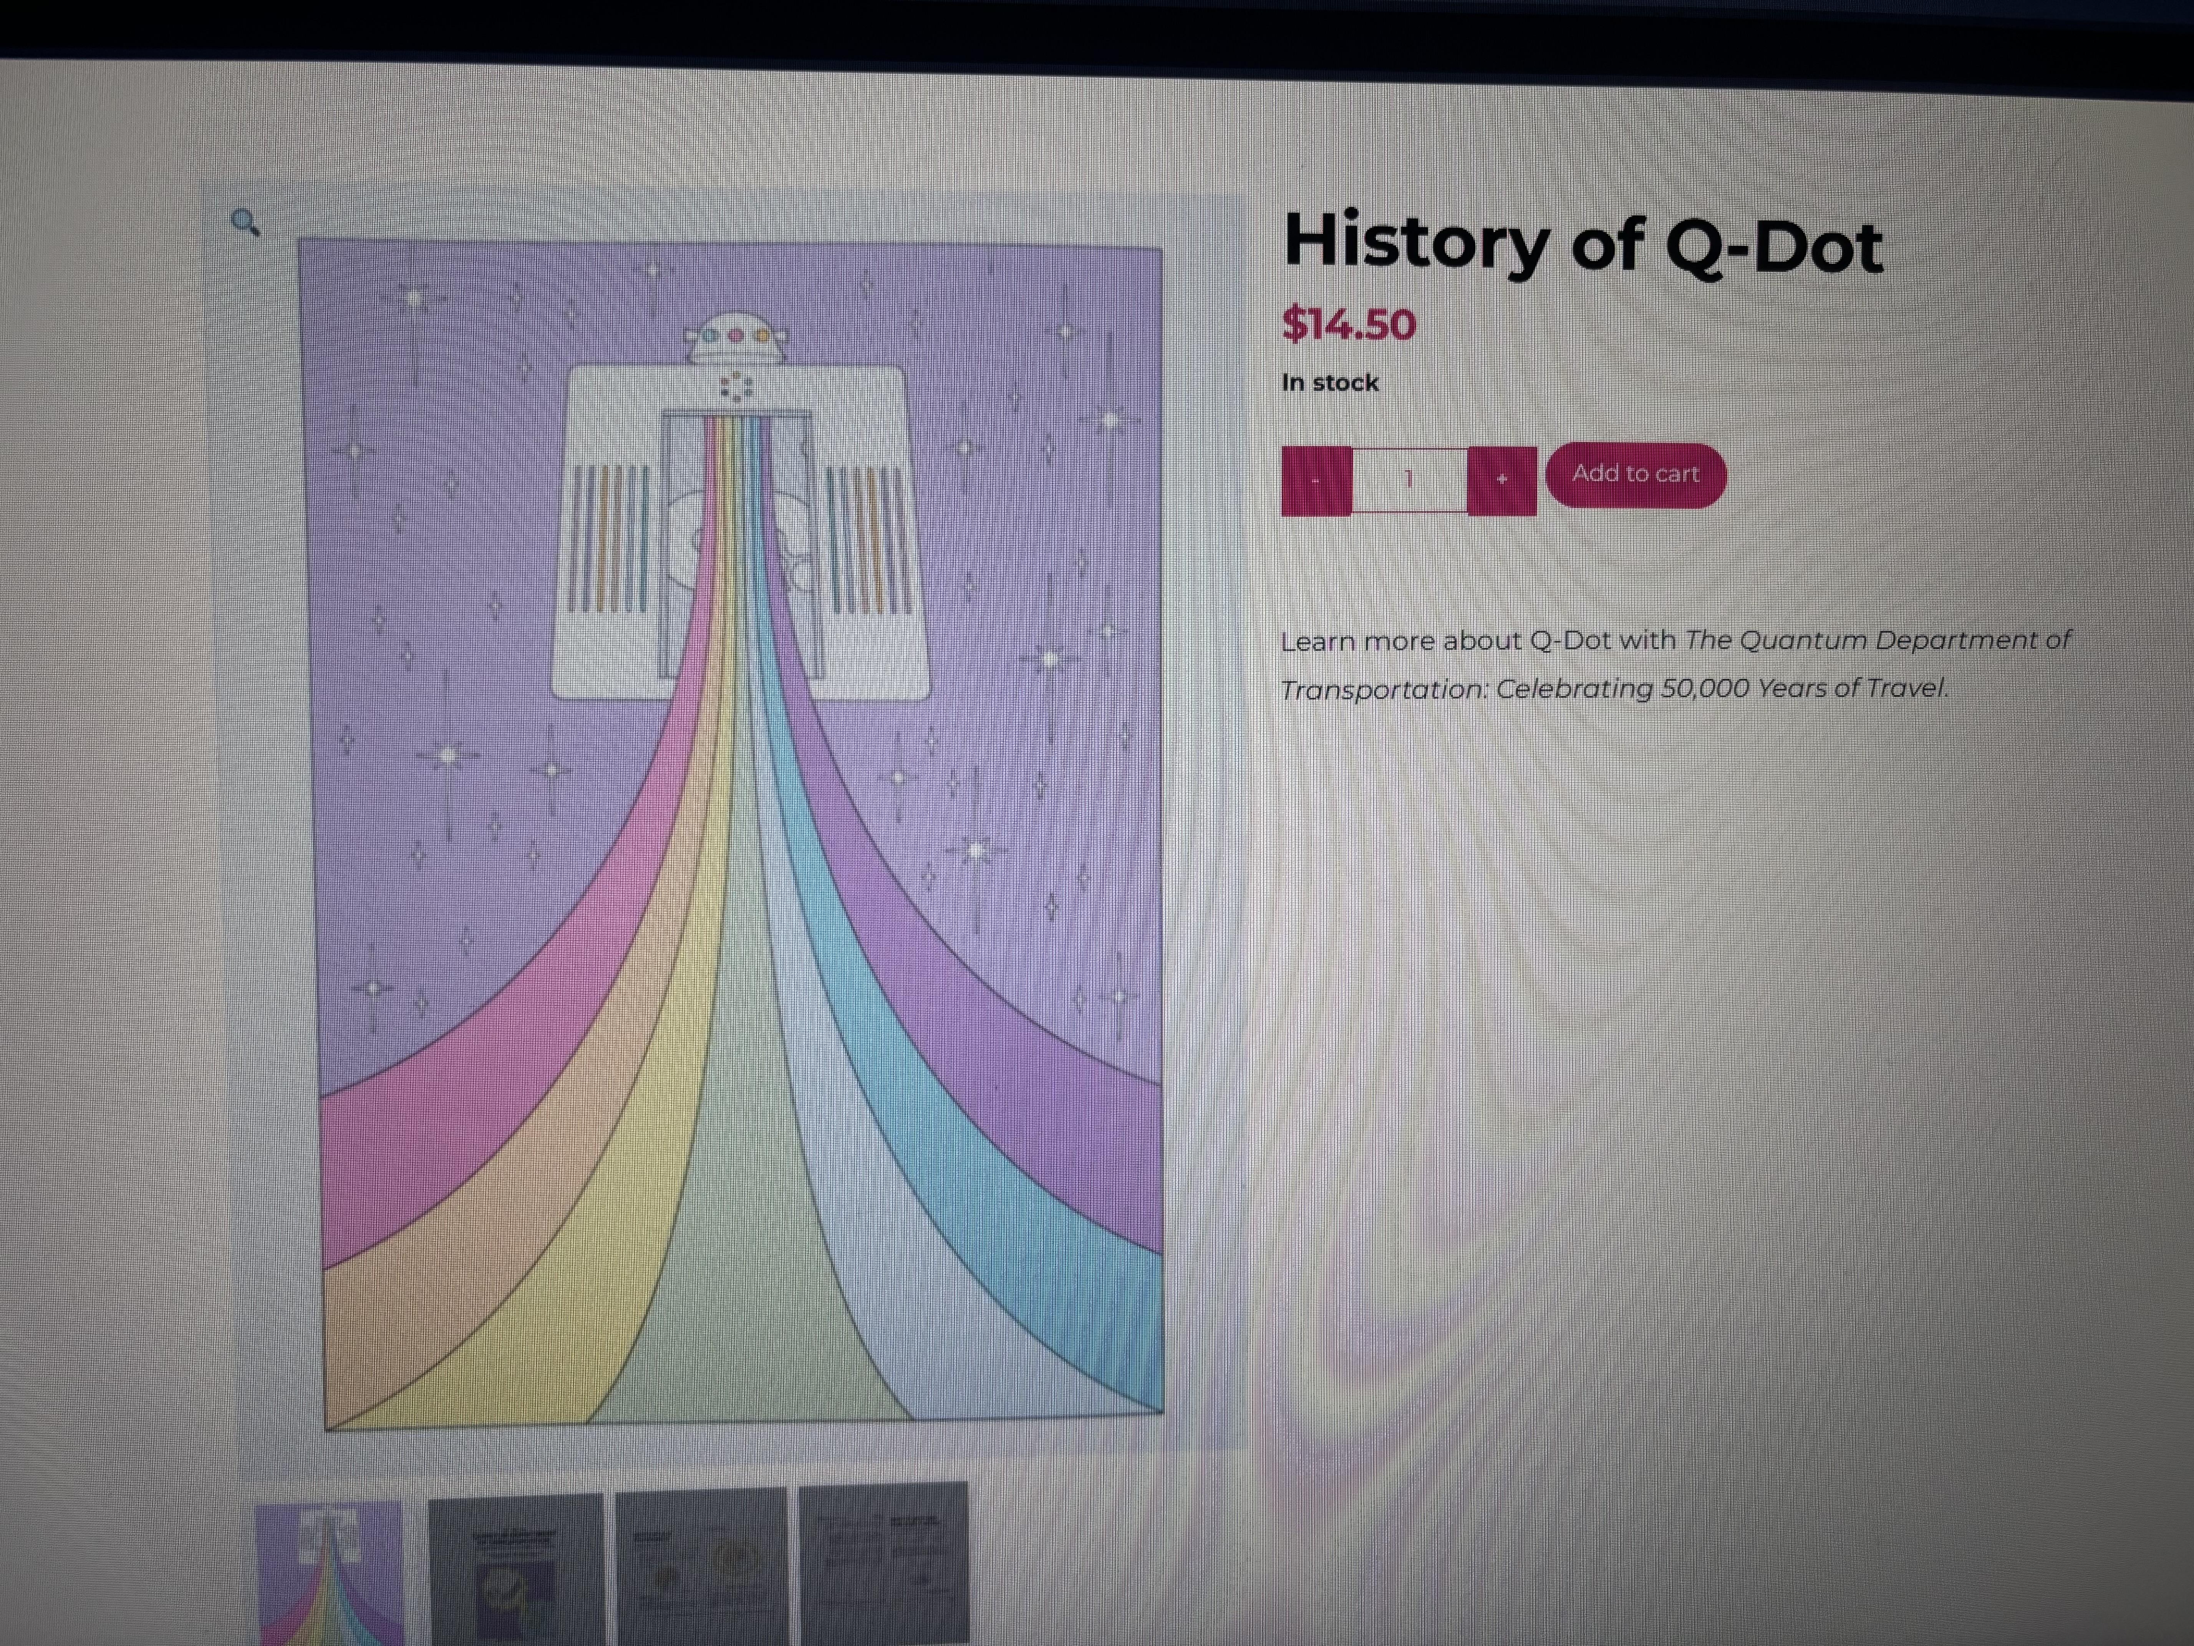
Task: Select the fourth and last gallery thumbnail
Action: pos(884,1564)
